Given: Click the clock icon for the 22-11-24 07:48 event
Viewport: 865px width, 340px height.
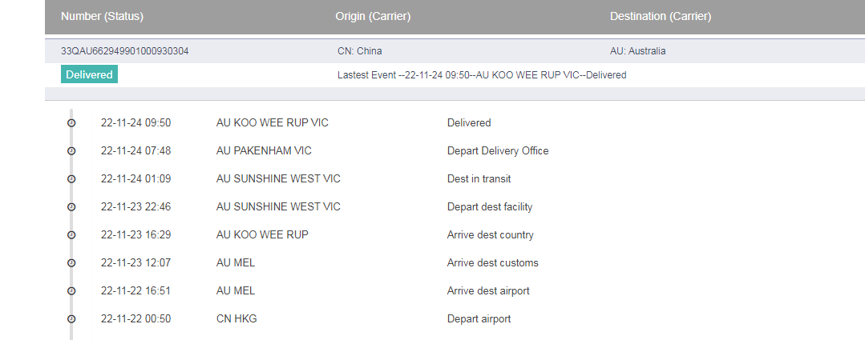Looking at the screenshot, I should point(71,151).
